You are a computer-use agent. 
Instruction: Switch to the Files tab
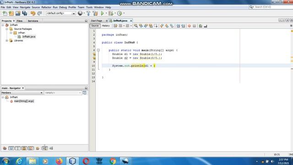pos(19,21)
